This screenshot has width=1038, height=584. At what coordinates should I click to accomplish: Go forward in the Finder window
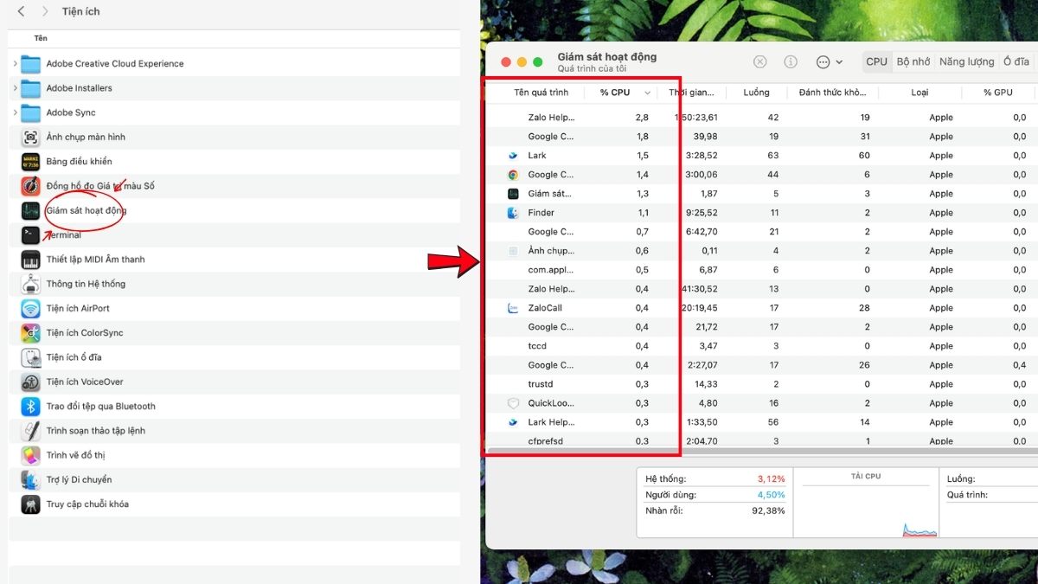[44, 11]
